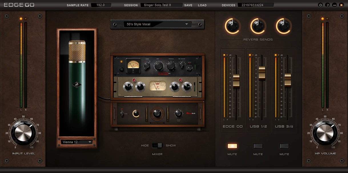Open the Sample Rate 192.0 selector
The height and width of the screenshot is (173, 348).
pyautogui.click(x=101, y=5)
